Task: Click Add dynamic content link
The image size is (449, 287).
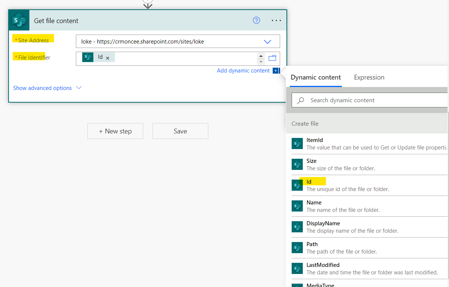Action: (x=243, y=71)
